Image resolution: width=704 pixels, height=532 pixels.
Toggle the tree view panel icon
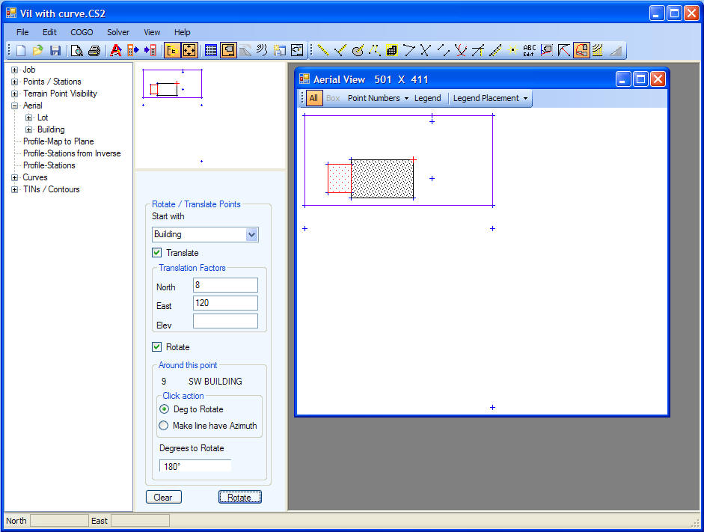click(x=172, y=50)
